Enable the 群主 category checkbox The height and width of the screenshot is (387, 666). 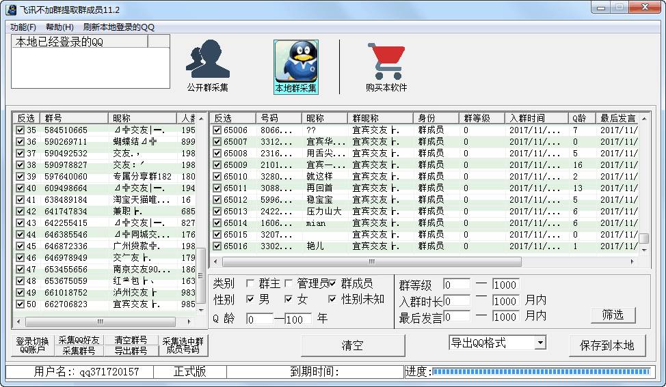coord(250,283)
